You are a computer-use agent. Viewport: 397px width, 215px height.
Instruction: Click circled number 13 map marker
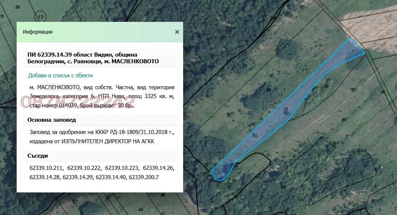(41, 17)
